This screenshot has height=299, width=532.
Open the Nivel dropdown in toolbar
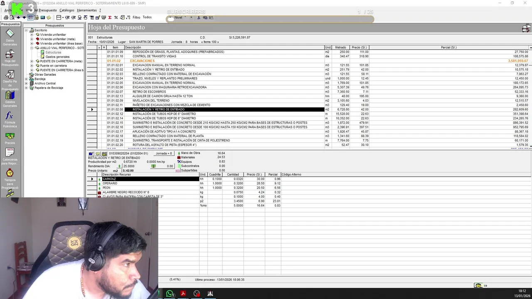click(191, 17)
